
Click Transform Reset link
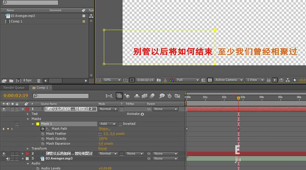click(x=103, y=149)
